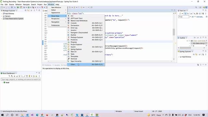
Task: Click the search magnifier icon at top right
Action: pyautogui.click(x=196, y=7)
